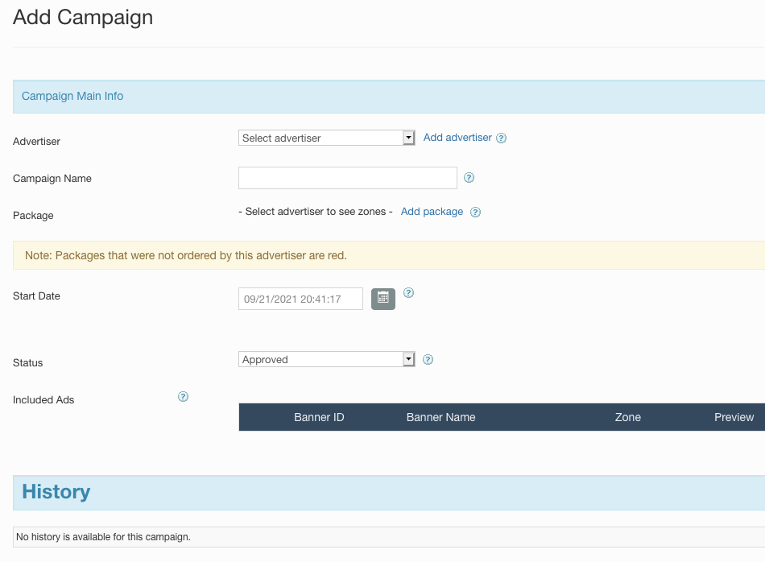Click help icon beside Add package link
Screen dimensions: 765x562
(x=475, y=213)
